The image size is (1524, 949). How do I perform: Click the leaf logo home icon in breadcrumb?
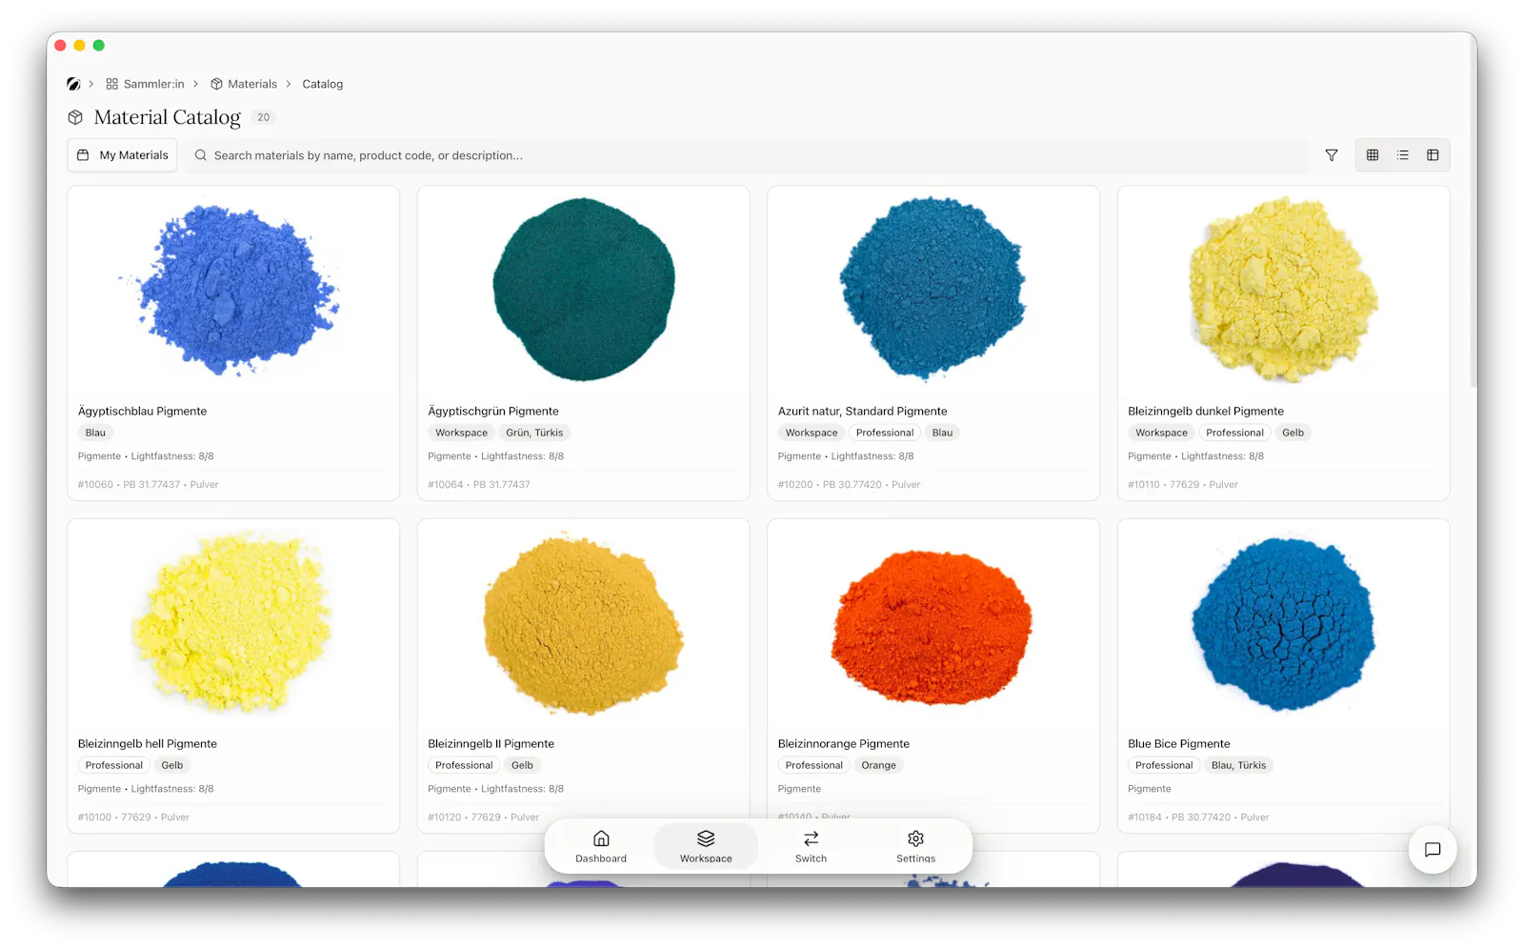pos(73,84)
